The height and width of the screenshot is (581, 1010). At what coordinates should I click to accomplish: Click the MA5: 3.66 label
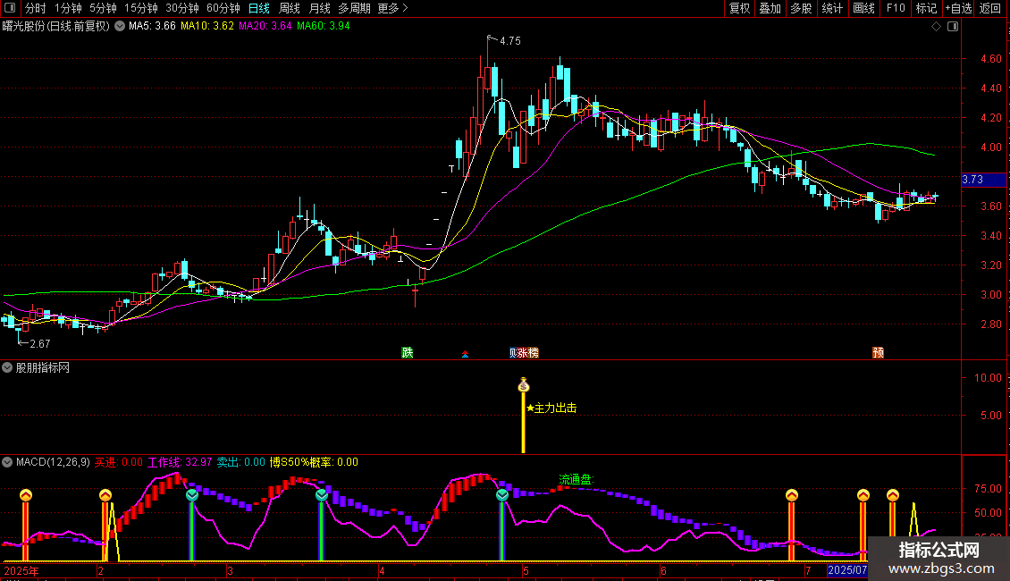point(152,27)
